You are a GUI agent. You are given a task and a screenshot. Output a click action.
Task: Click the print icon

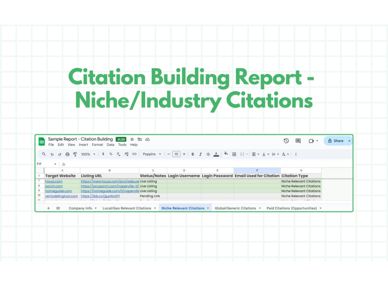coord(67,154)
